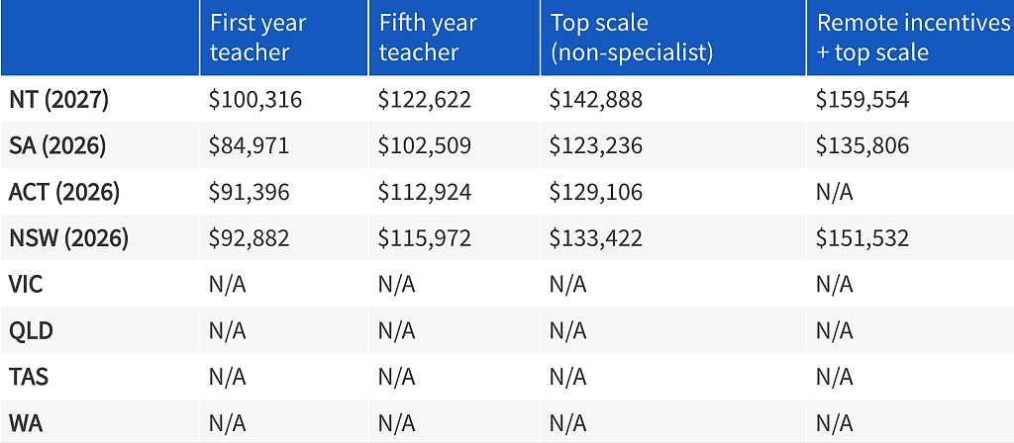The width and height of the screenshot is (1014, 443).
Task: Click the VIC row label
Action: click(x=26, y=284)
